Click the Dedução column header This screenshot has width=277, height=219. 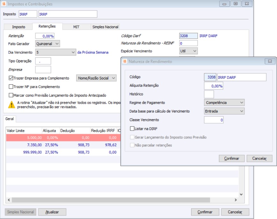click(x=75, y=131)
